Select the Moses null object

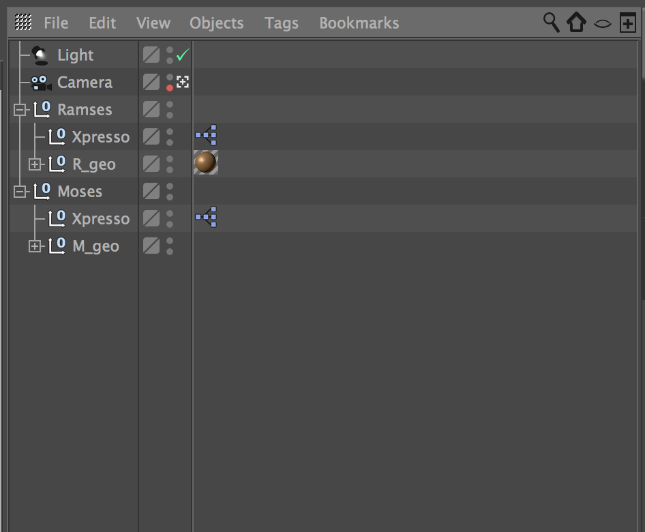click(79, 192)
